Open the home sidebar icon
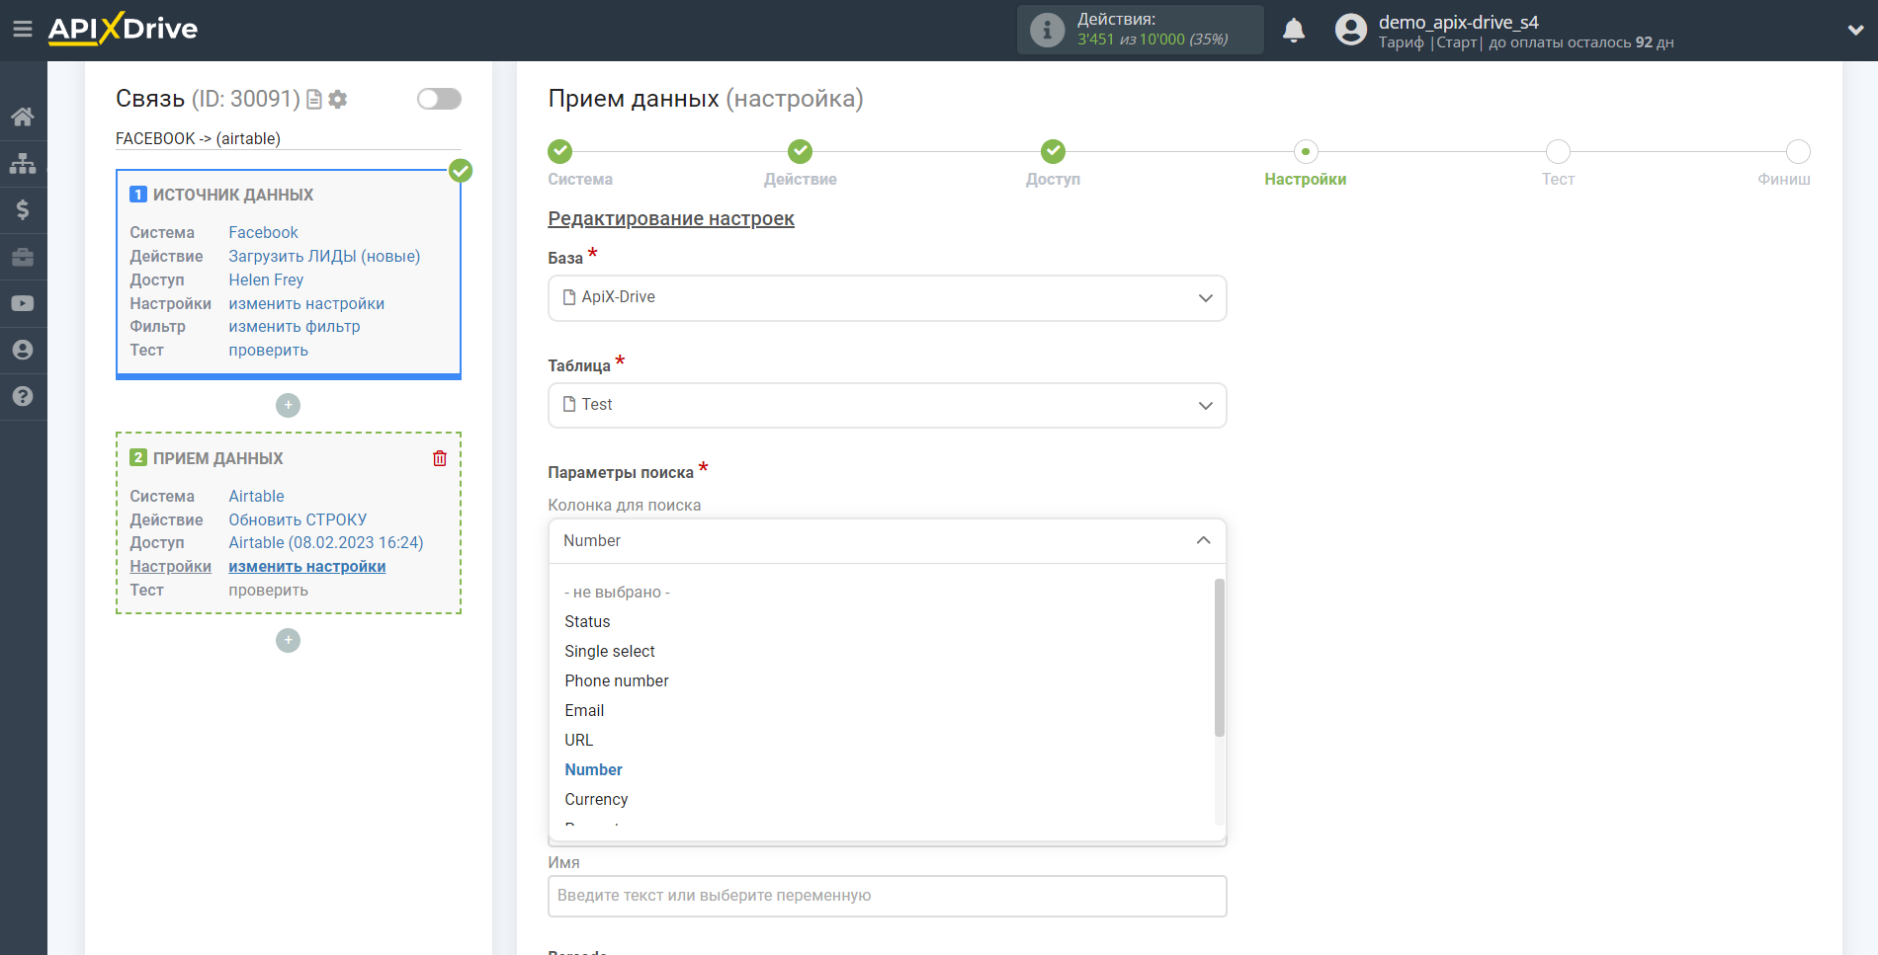This screenshot has width=1878, height=955. pos(23,117)
